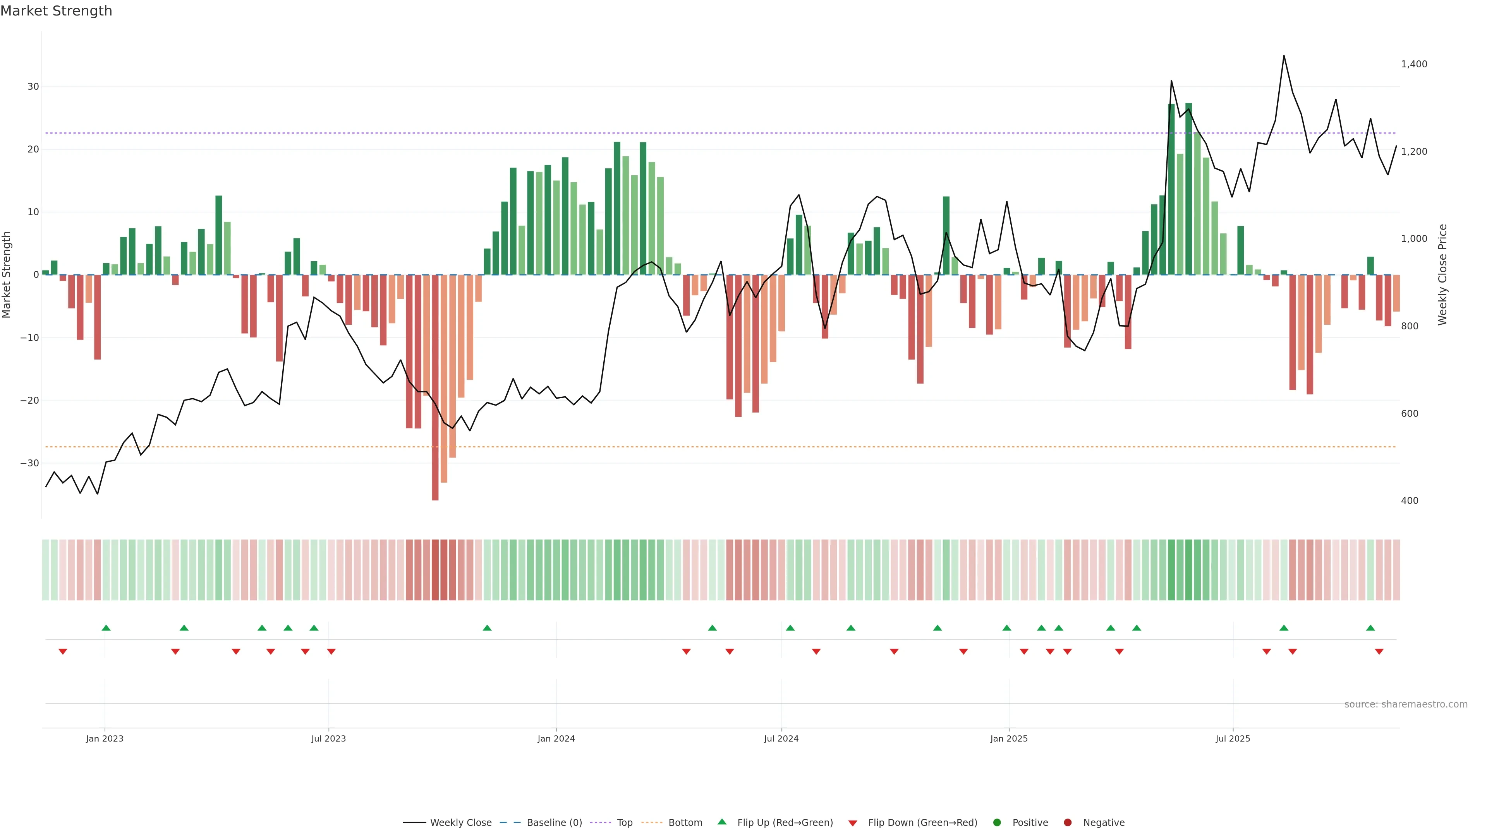Click the Flip Up green triangle legend icon
1487x836 pixels.
pyautogui.click(x=721, y=822)
